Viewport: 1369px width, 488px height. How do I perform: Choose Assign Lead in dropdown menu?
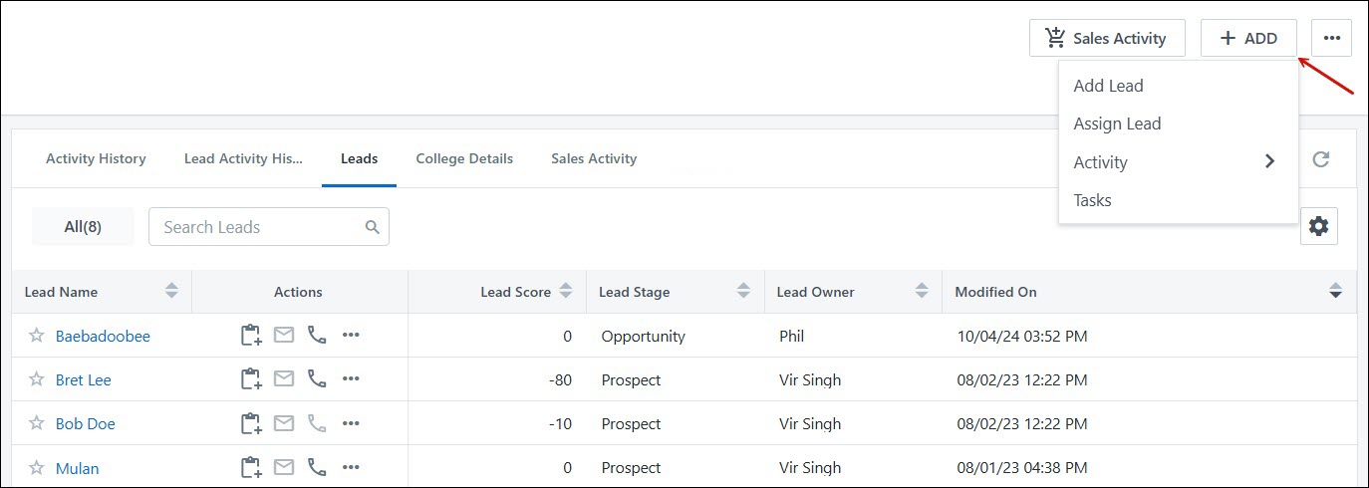(x=1117, y=123)
